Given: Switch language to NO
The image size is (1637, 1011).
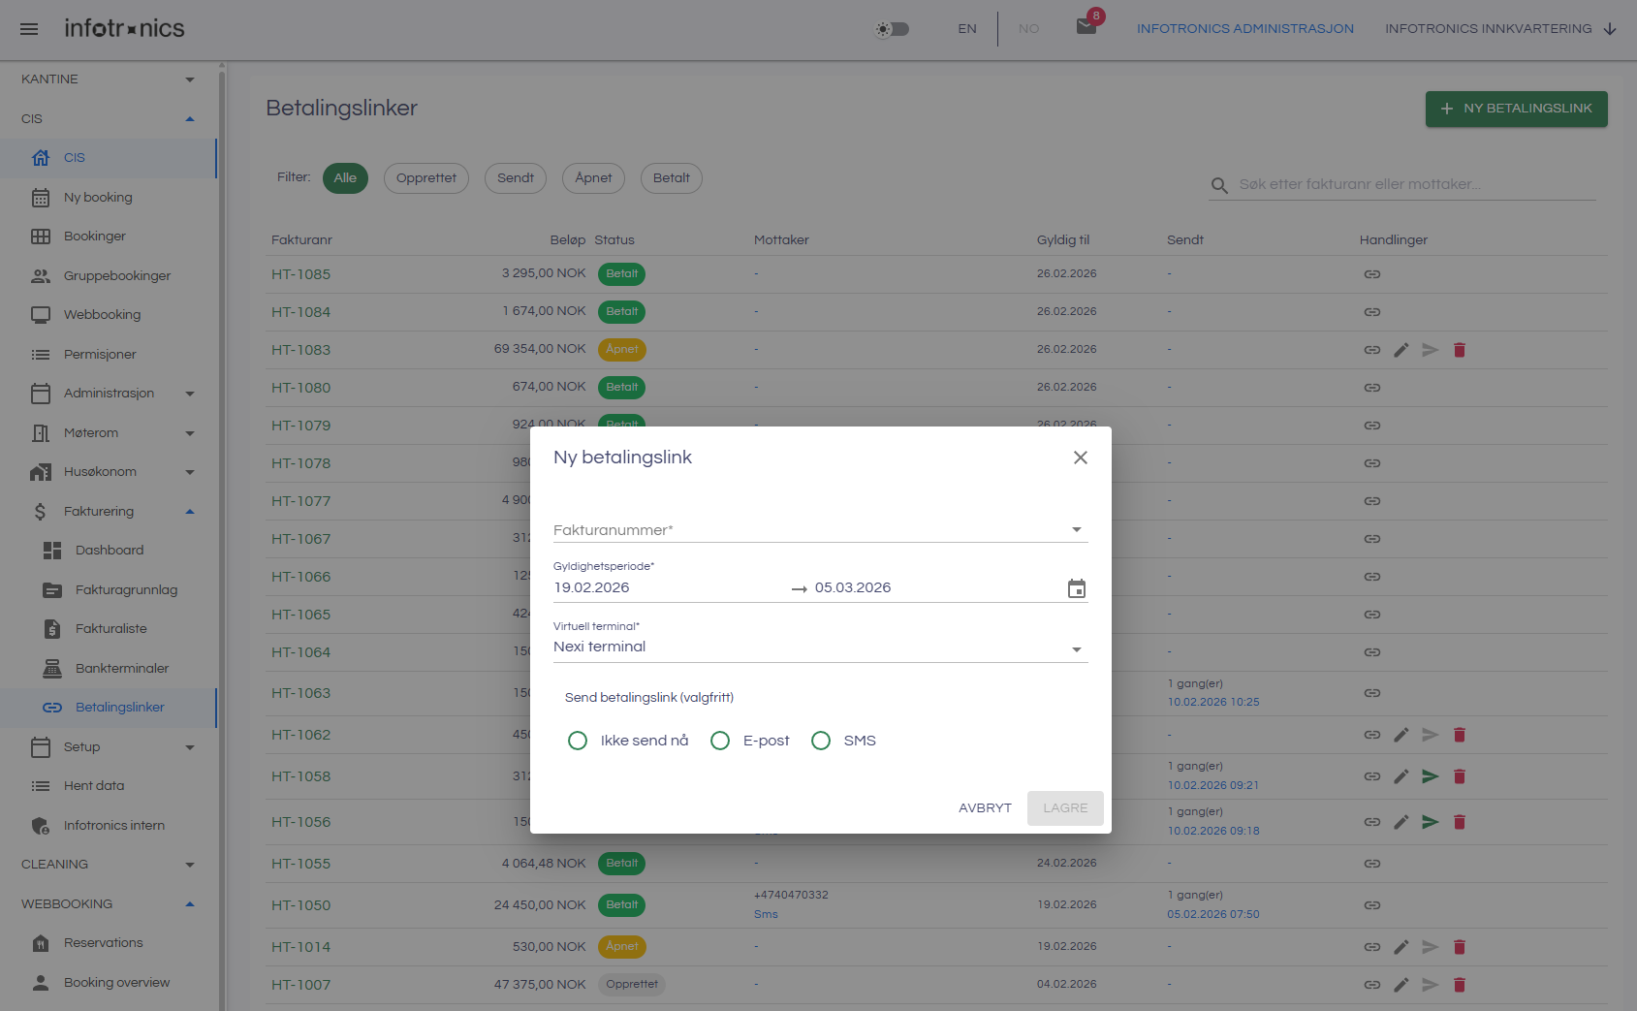Looking at the screenshot, I should tap(1029, 29).
